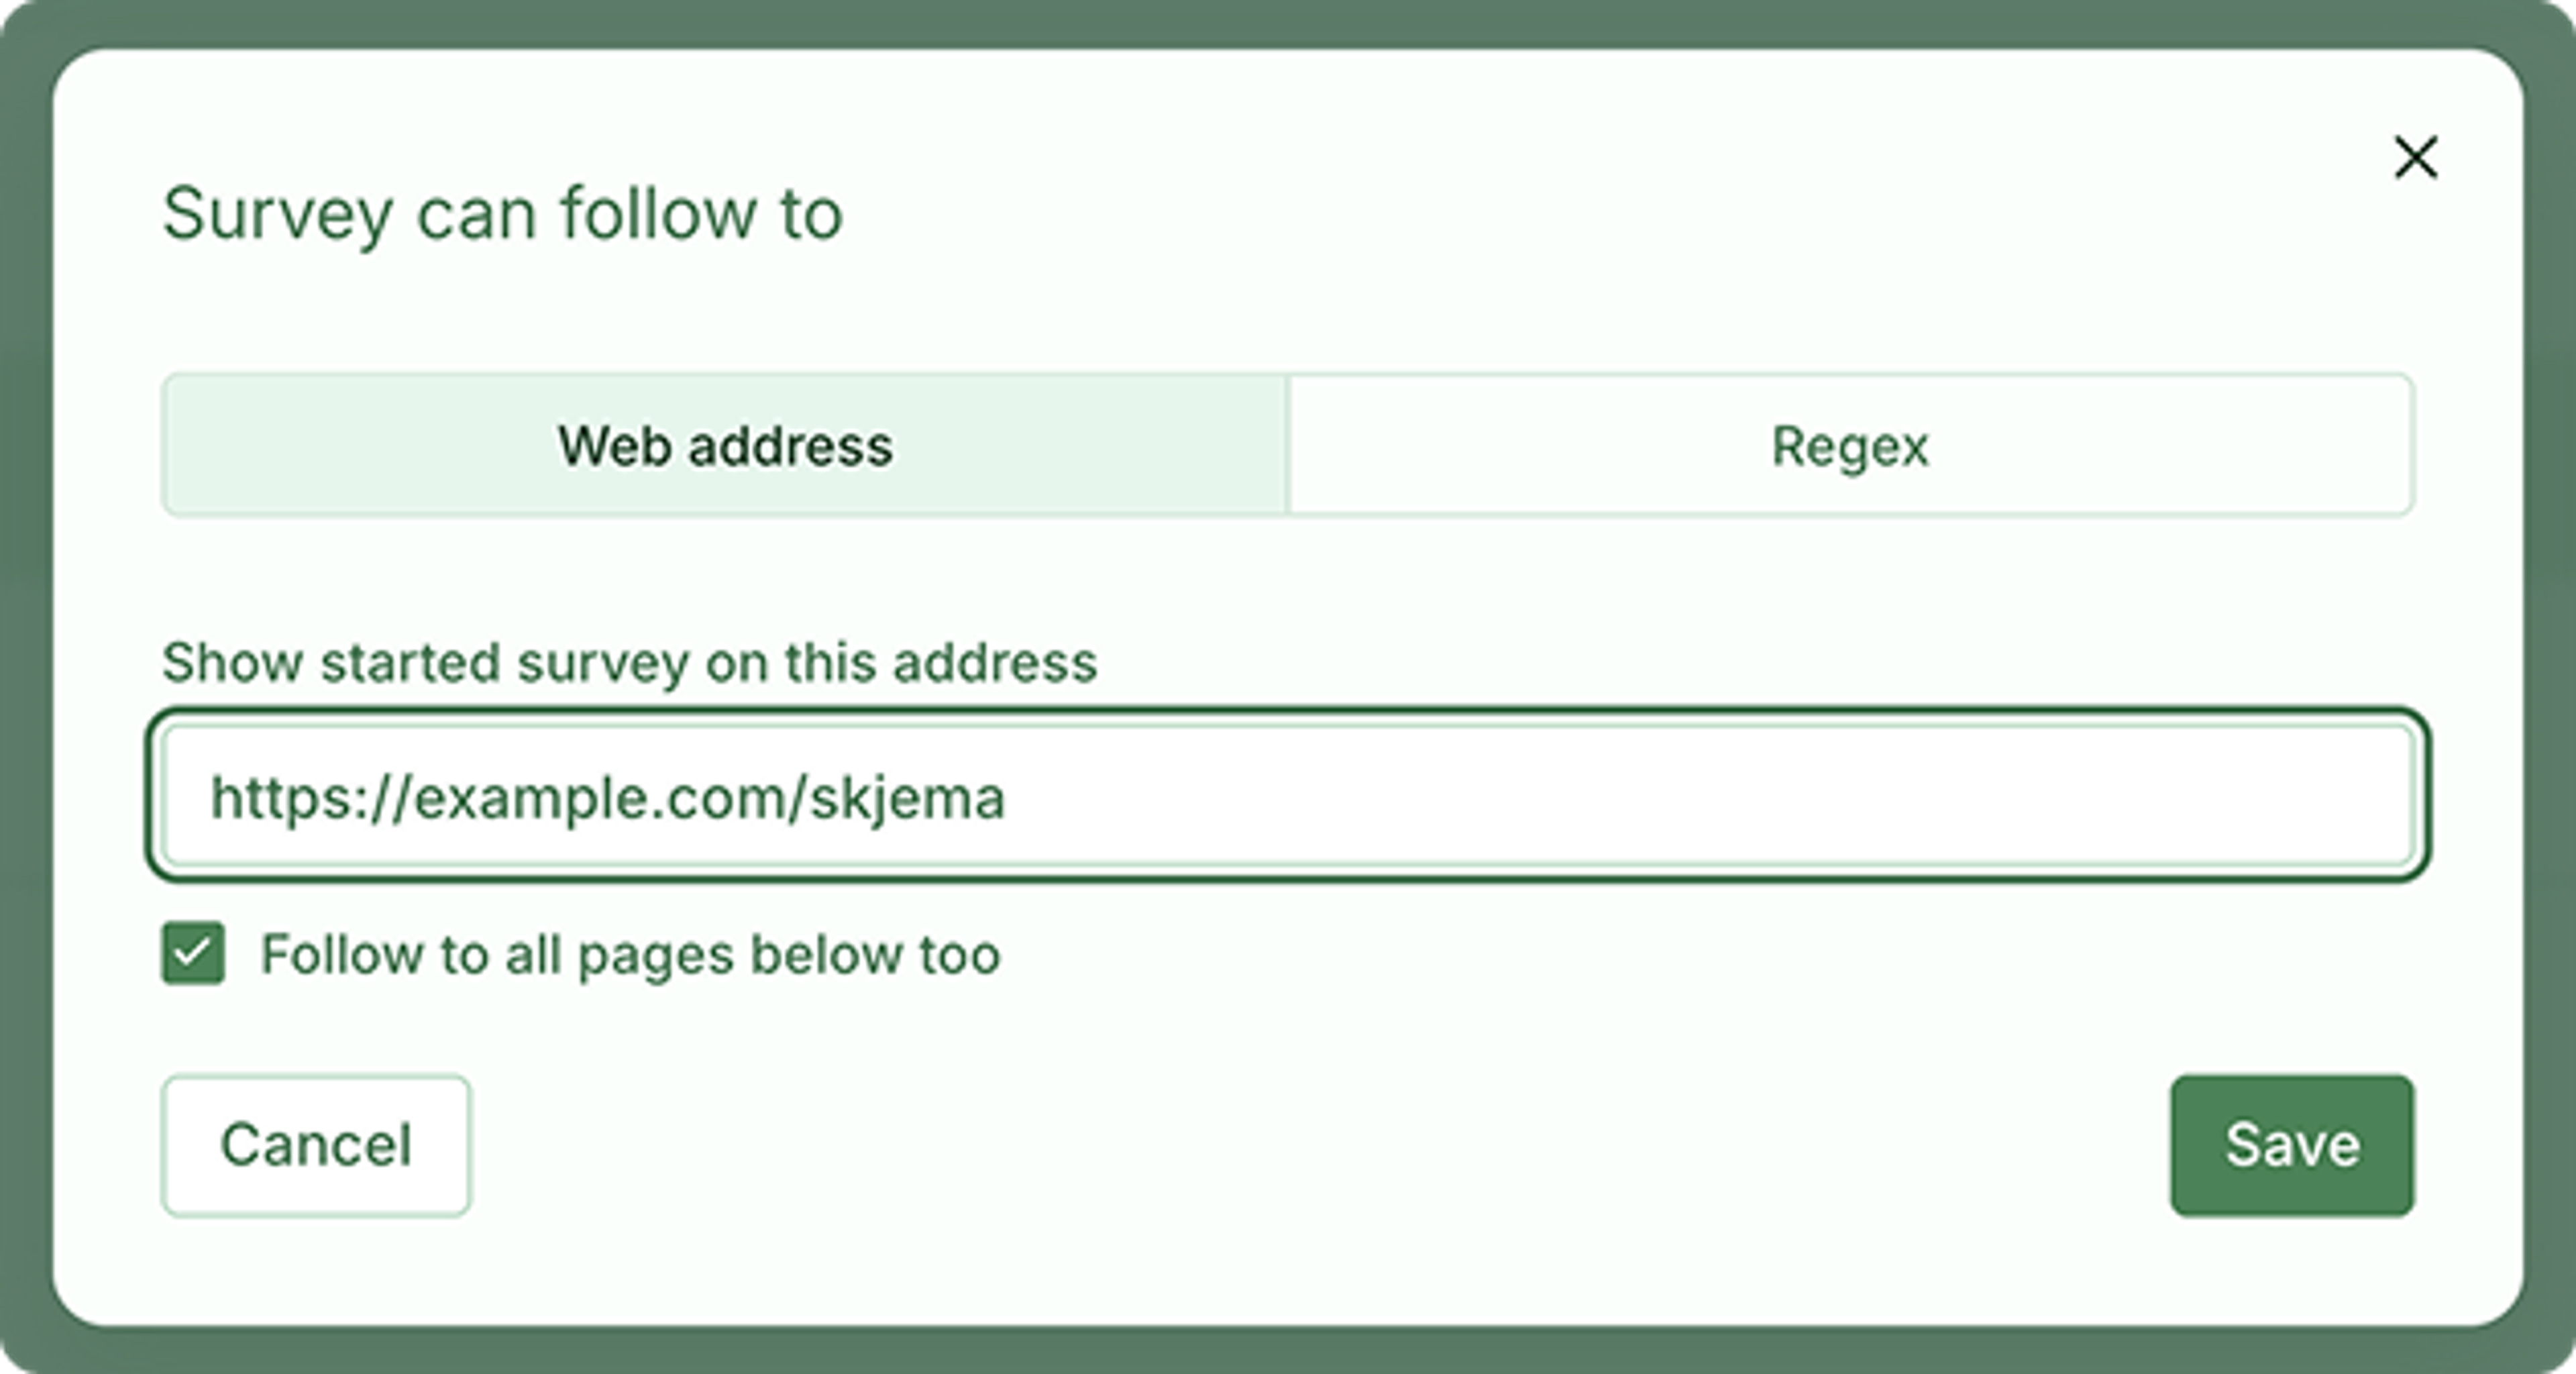Select the Web address tab
This screenshot has width=2576, height=1374.
click(x=725, y=445)
